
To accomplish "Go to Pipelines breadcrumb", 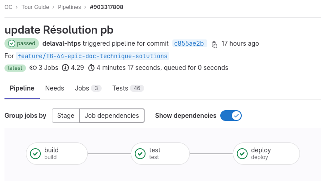I will (69, 7).
